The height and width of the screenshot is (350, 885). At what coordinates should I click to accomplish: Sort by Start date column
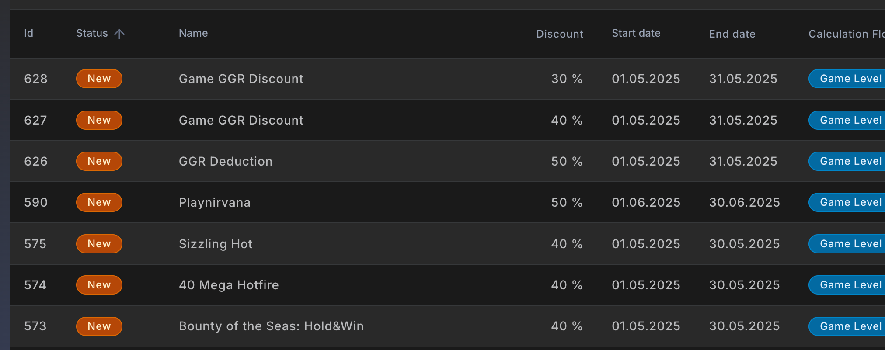click(636, 33)
